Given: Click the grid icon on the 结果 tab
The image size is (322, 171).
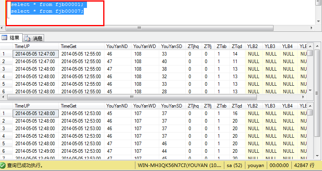Looking at the screenshot, I should (x=5, y=38).
